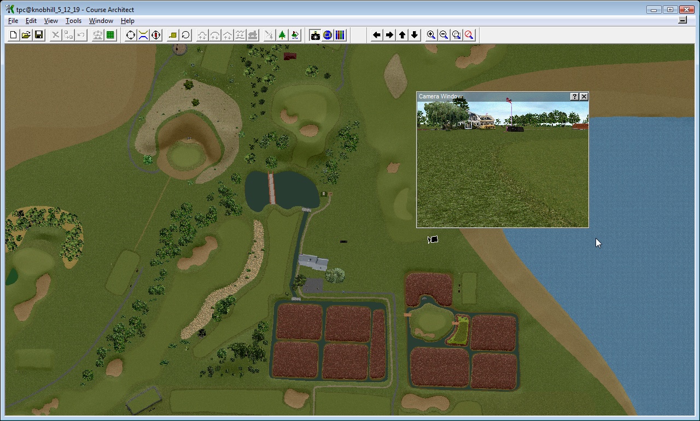This screenshot has height=421, width=700.
Task: Select the circular shape tool icon
Action: click(x=131, y=35)
